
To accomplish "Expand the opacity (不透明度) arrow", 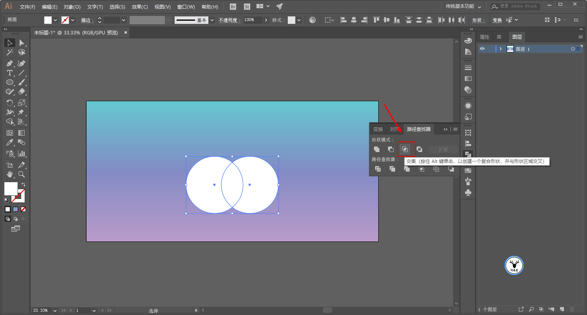I will [266, 20].
